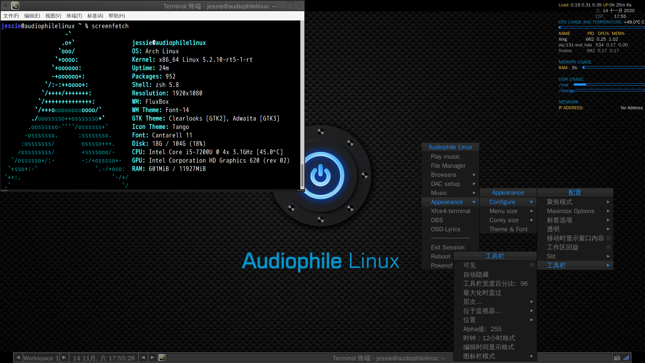Click the small sticky button in the titlebar corner
This screenshot has height=363, width=645.
point(5,6)
